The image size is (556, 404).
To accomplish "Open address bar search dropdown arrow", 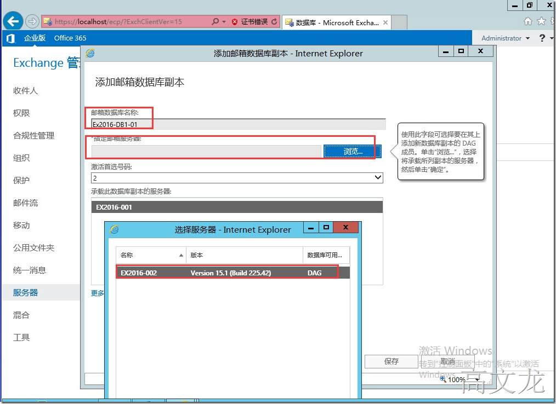I will point(224,21).
